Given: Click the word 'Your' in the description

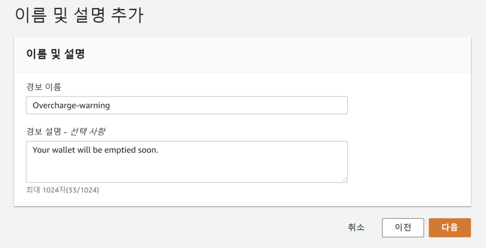Looking at the screenshot, I should pos(41,150).
